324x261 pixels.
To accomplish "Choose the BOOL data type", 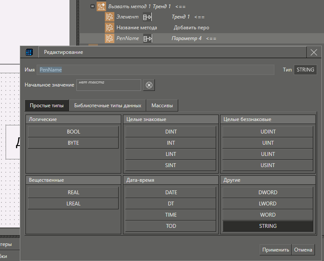I will click(x=73, y=132).
